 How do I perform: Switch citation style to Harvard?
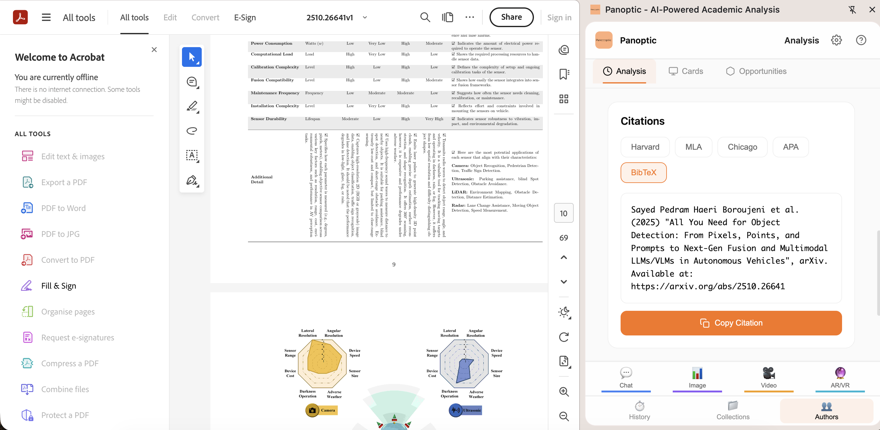coord(645,147)
